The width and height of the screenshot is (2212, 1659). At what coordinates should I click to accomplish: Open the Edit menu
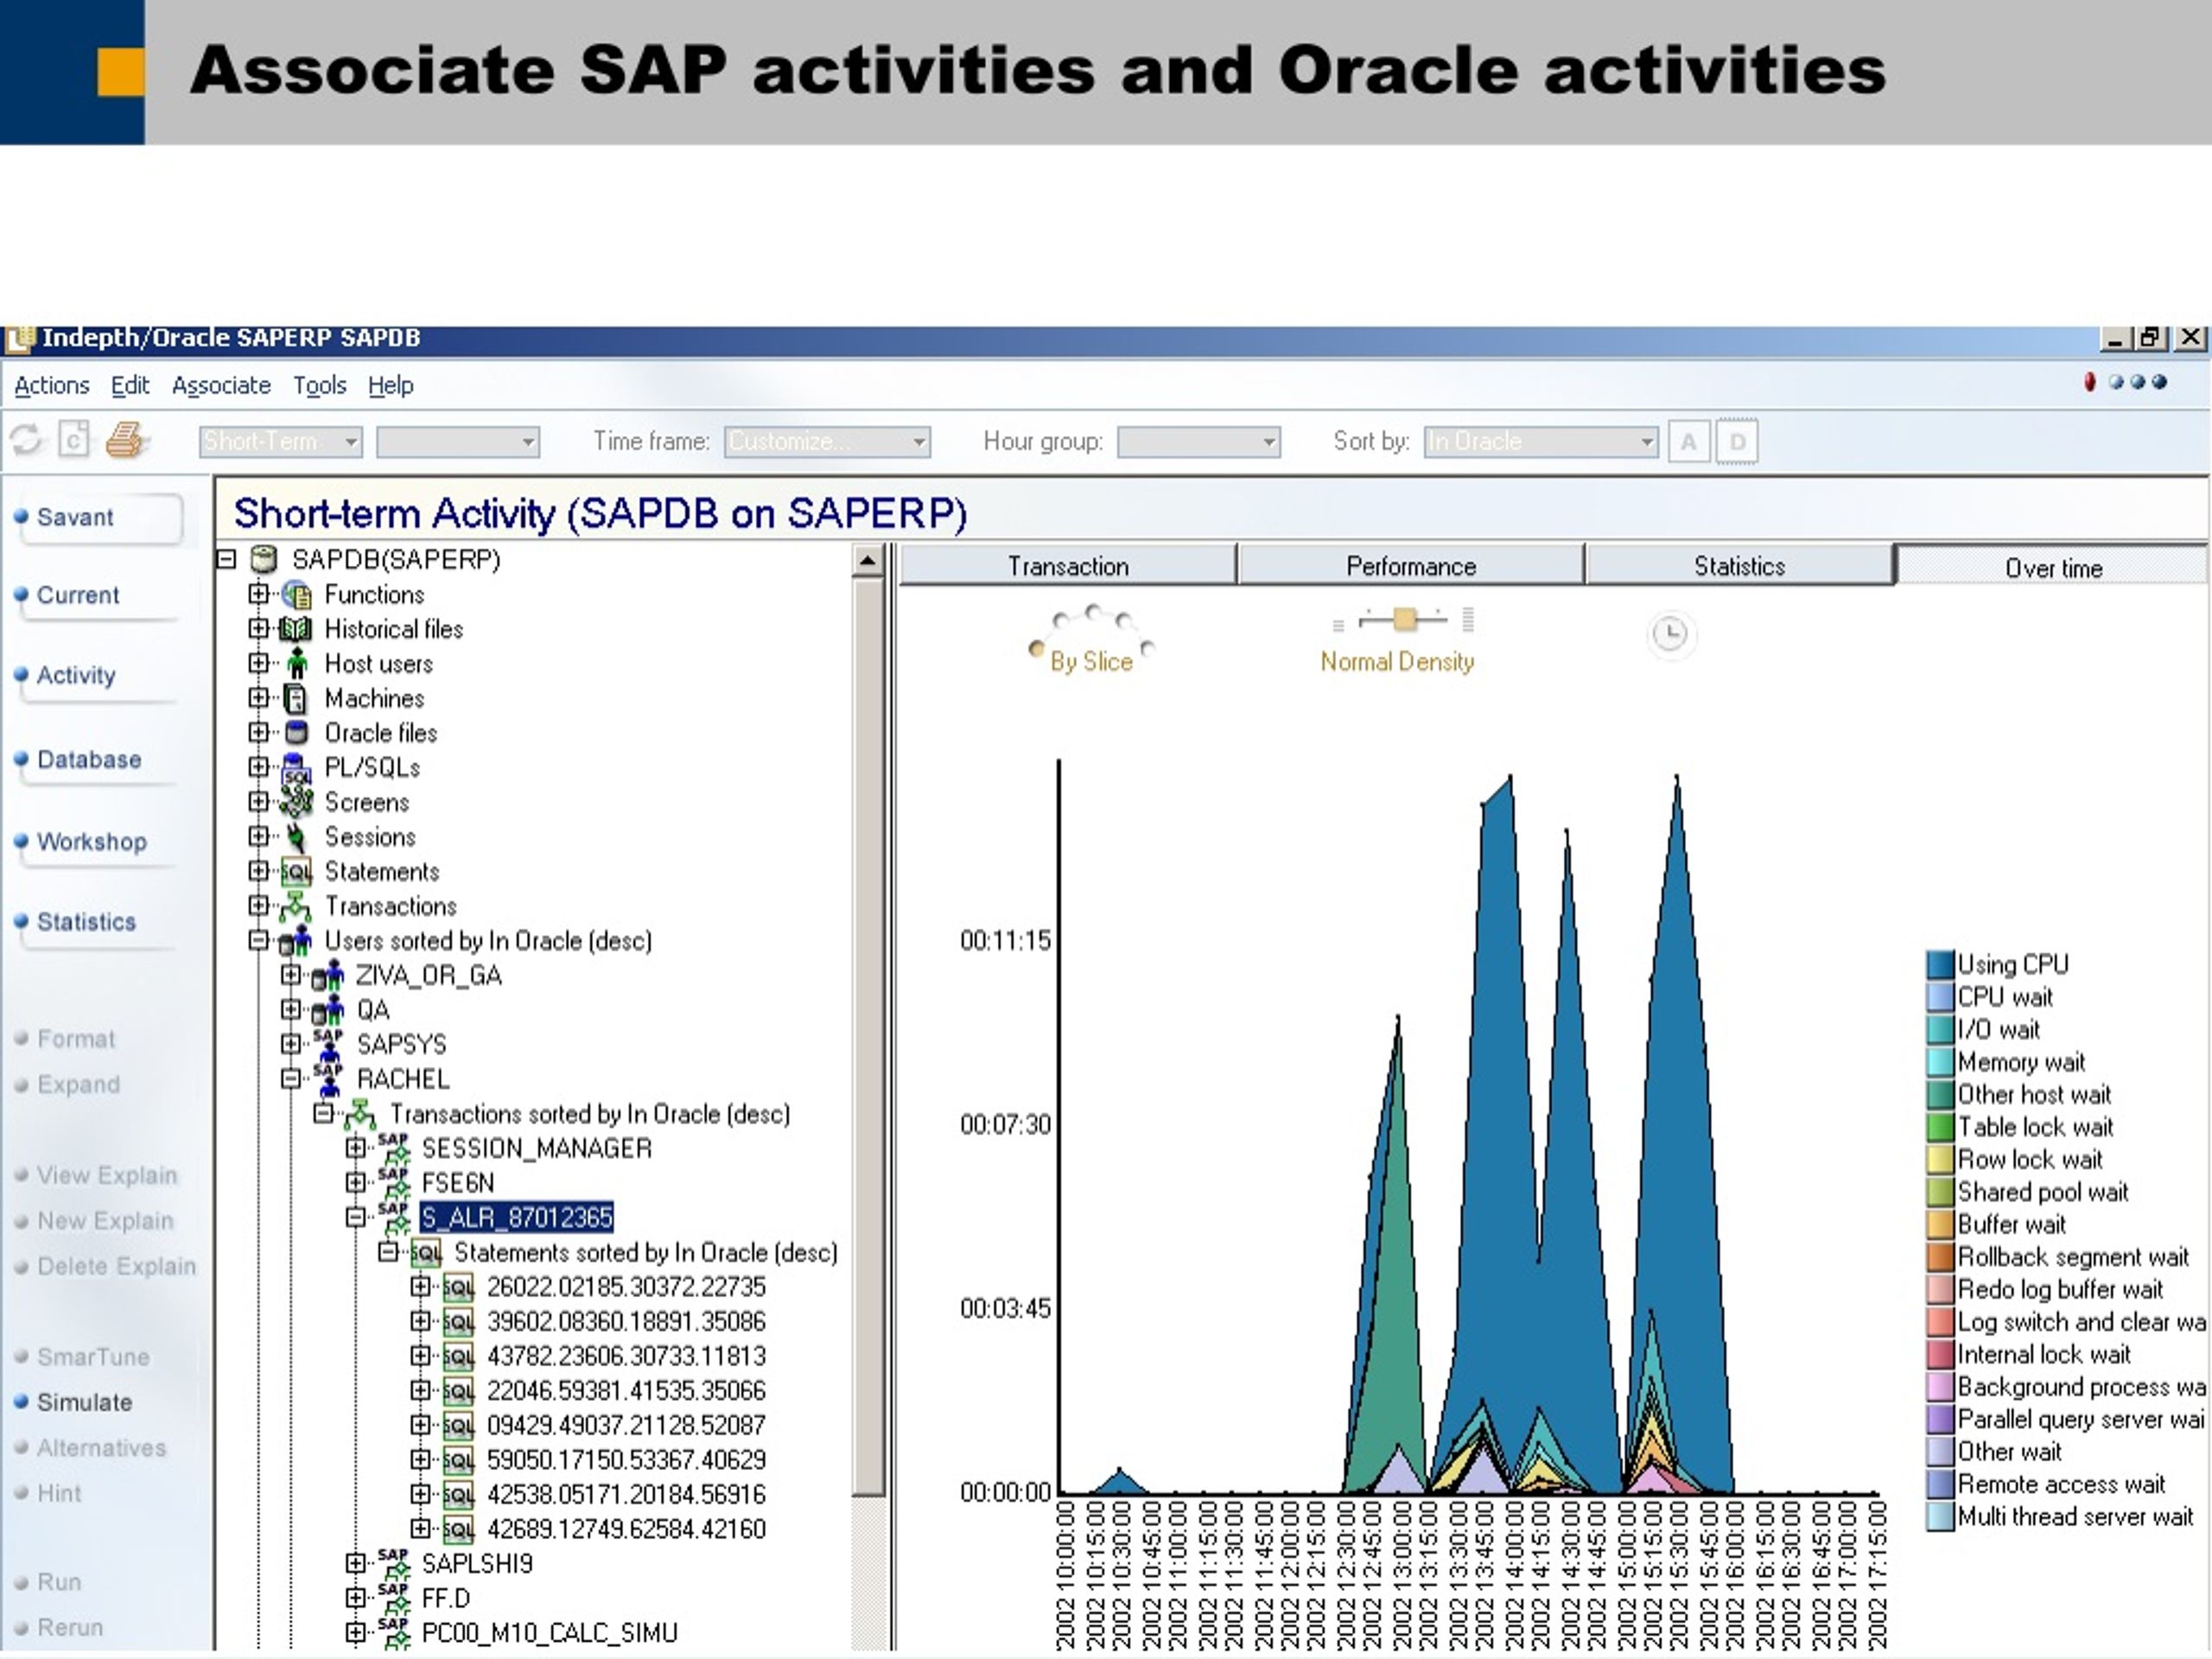point(130,385)
